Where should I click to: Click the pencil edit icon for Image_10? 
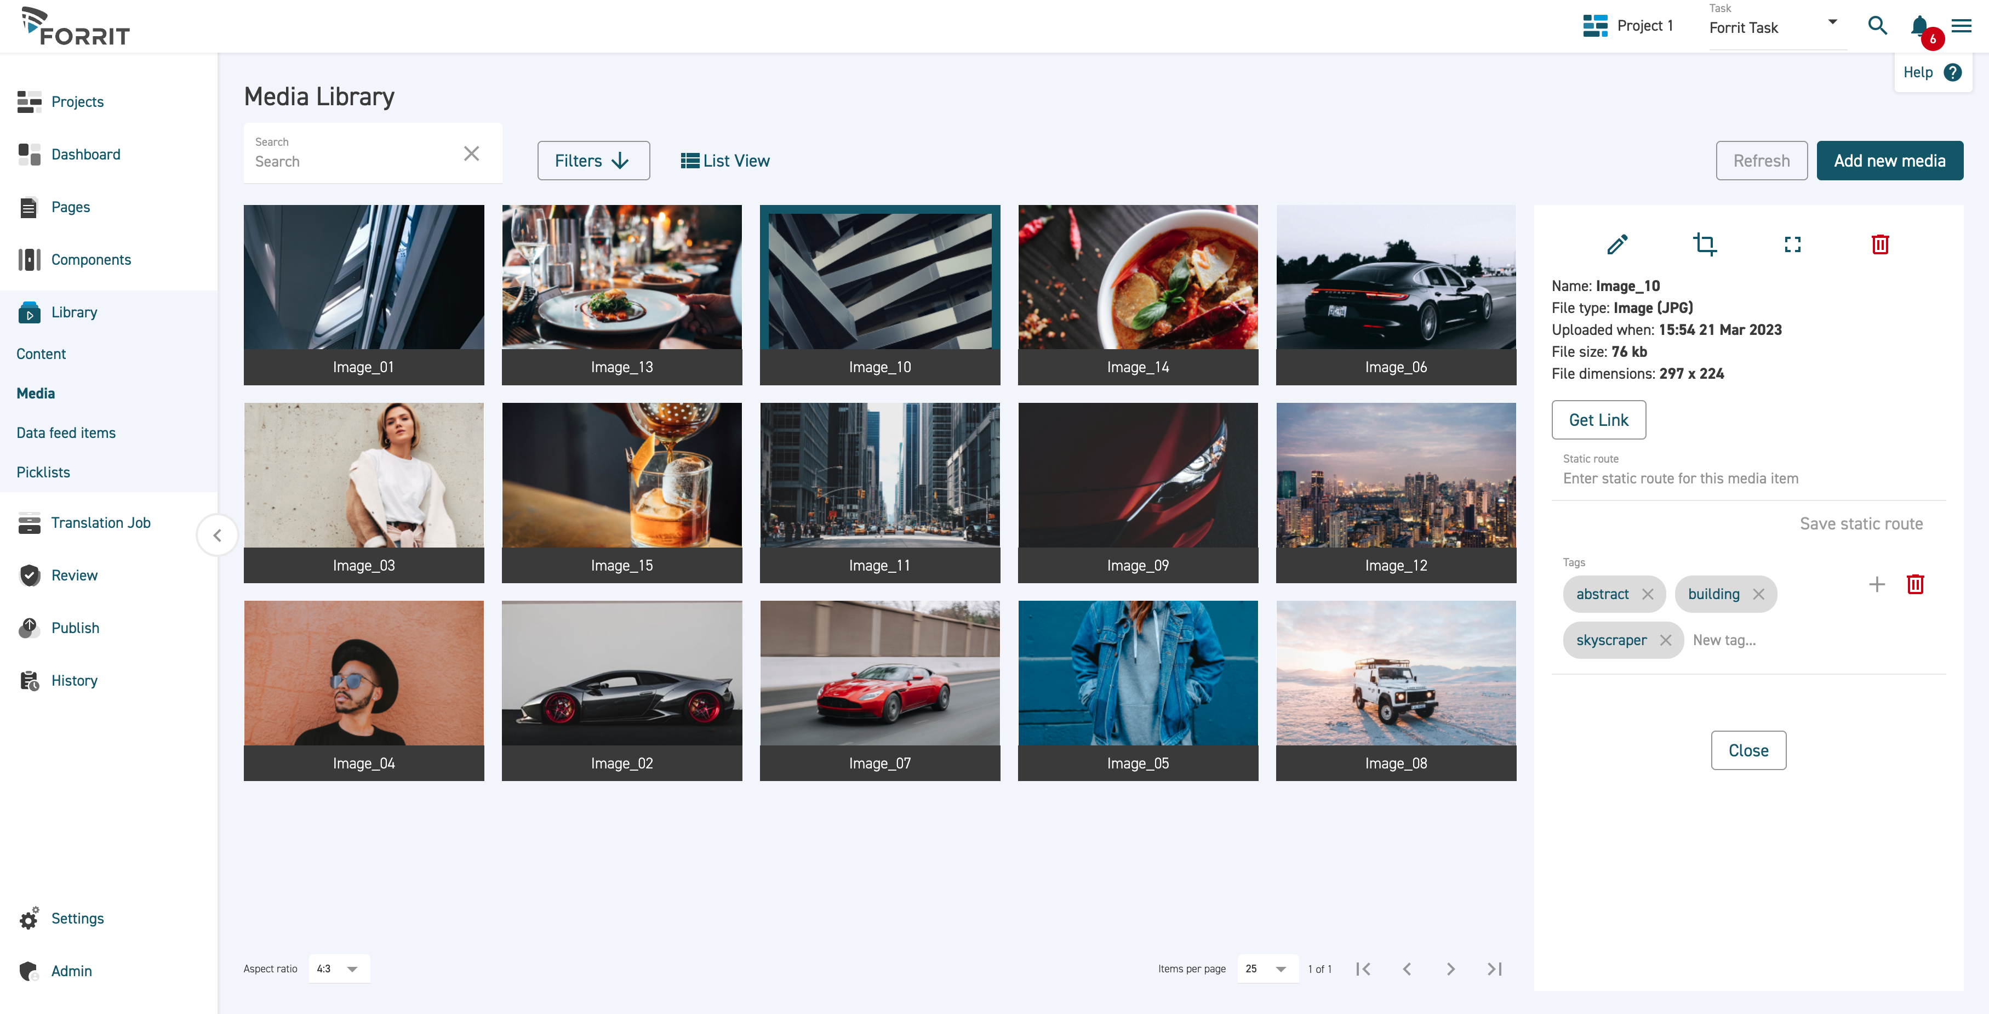1617,245
